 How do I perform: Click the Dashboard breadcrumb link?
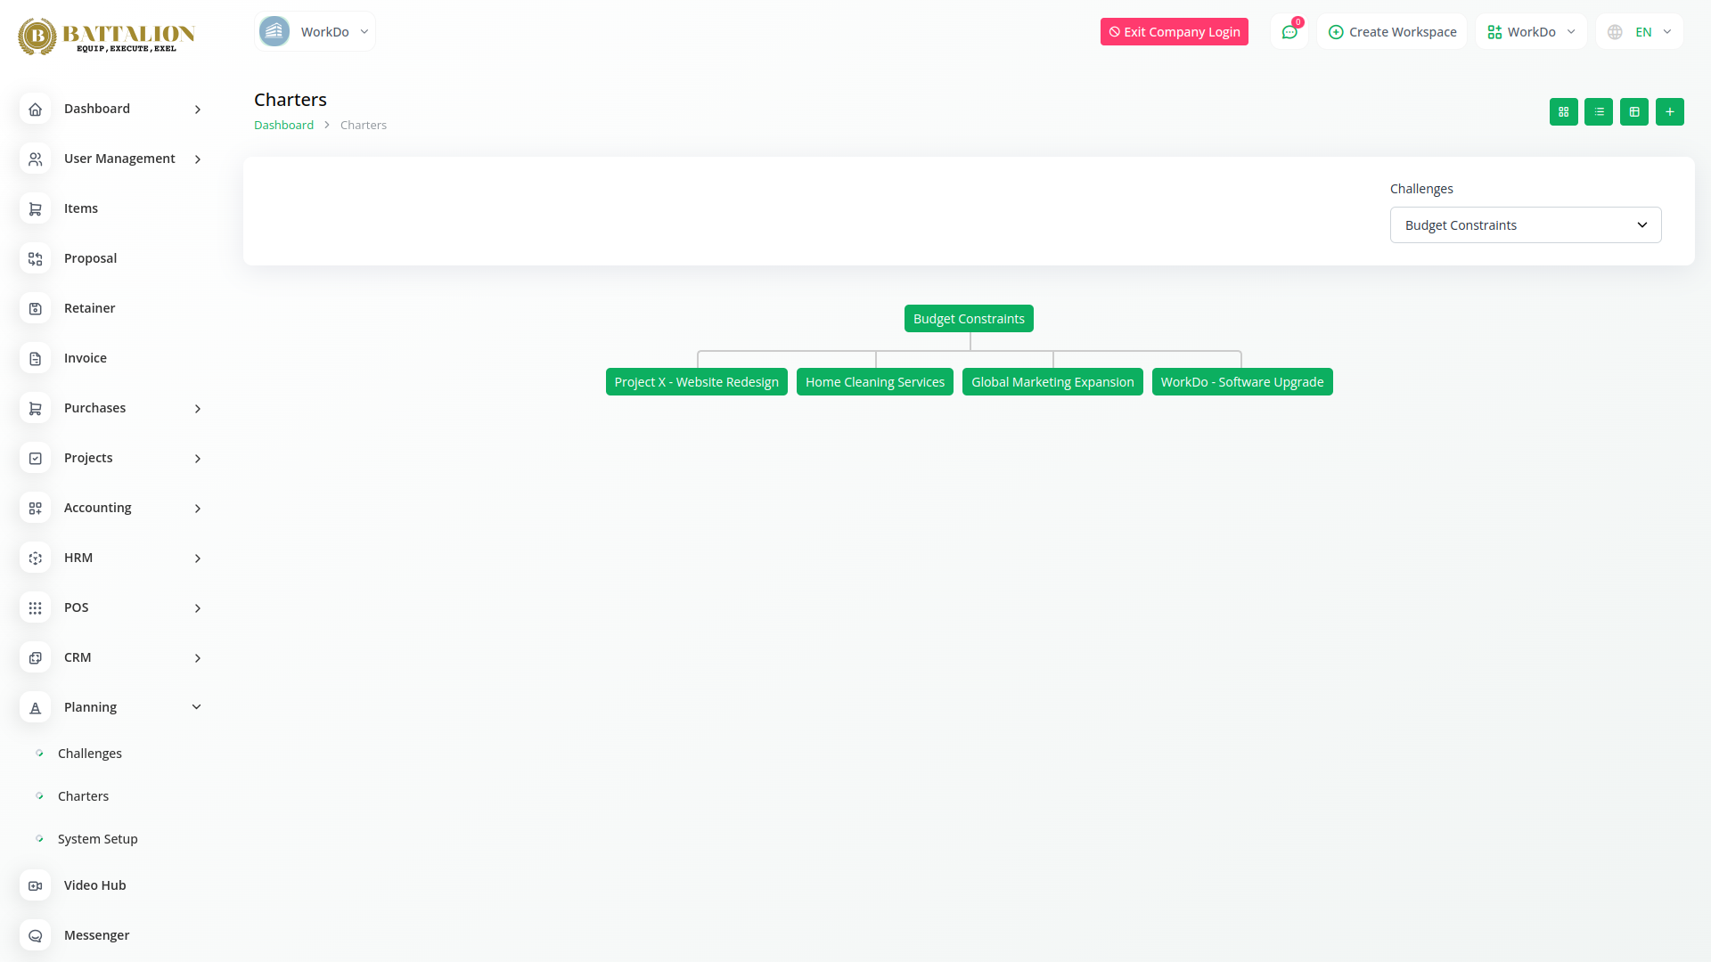point(283,126)
